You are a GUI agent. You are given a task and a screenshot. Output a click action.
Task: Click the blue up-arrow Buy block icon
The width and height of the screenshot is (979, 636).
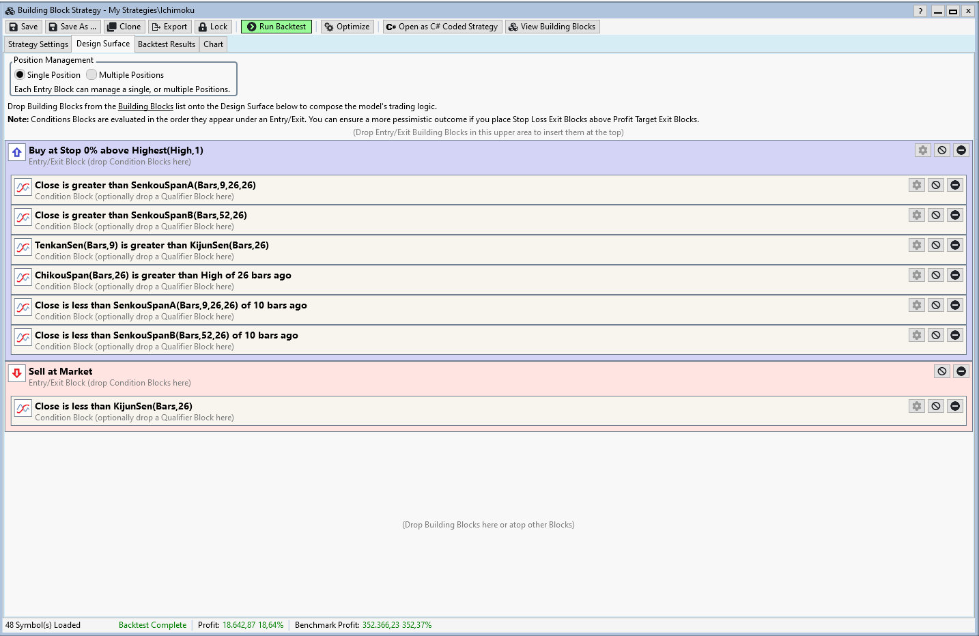pyautogui.click(x=17, y=152)
